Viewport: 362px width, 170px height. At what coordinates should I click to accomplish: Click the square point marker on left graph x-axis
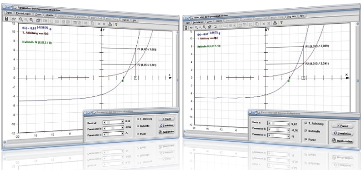click(x=135, y=78)
